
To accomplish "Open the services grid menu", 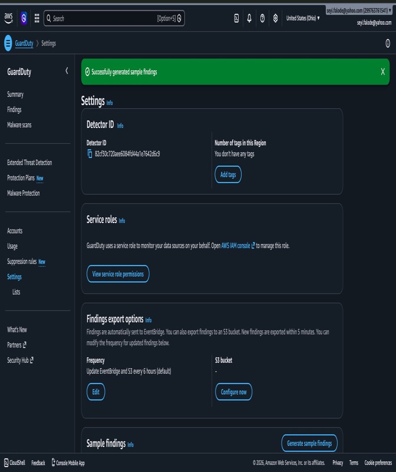I will (37, 18).
